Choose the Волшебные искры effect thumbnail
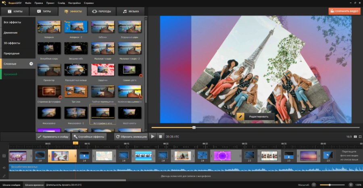The width and height of the screenshot is (363, 188). pyautogui.click(x=49, y=48)
